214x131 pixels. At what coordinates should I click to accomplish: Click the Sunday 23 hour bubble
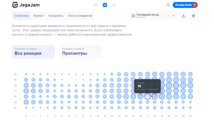190,108
